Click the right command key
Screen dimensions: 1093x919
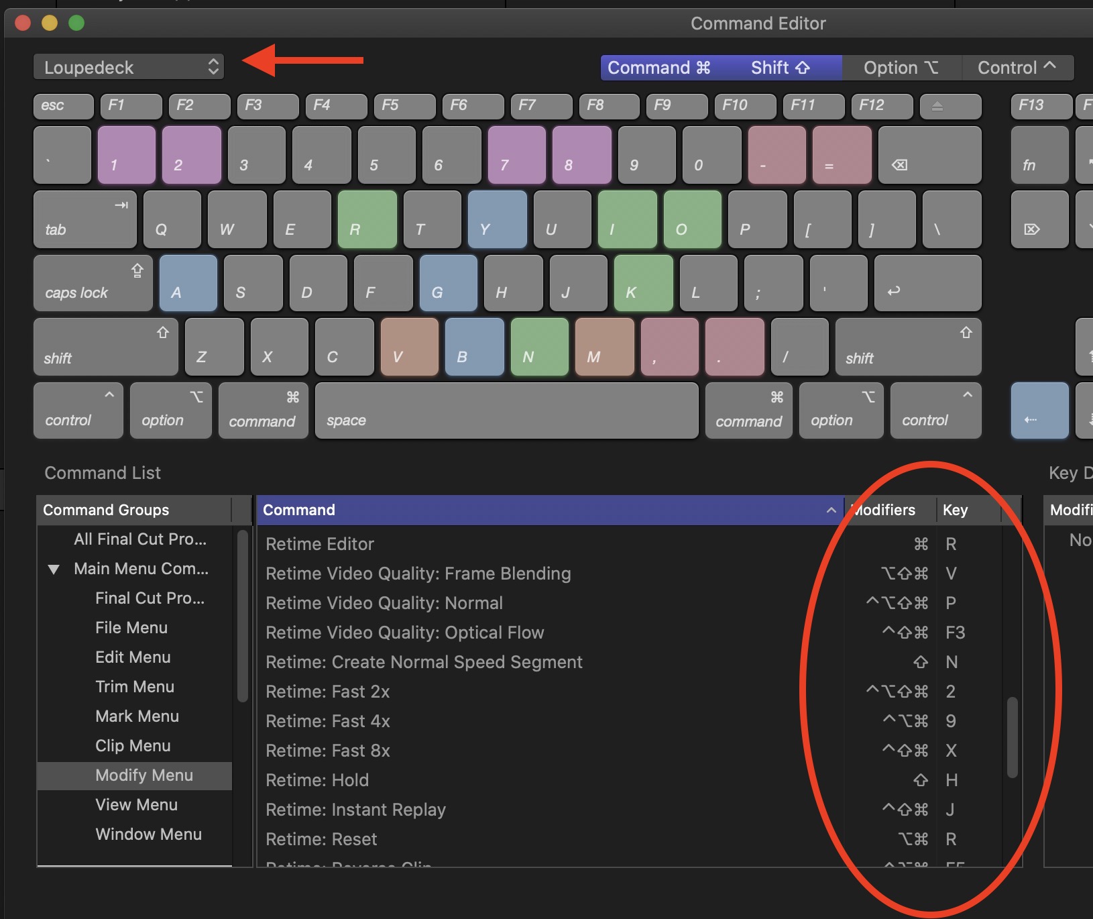pos(748,411)
